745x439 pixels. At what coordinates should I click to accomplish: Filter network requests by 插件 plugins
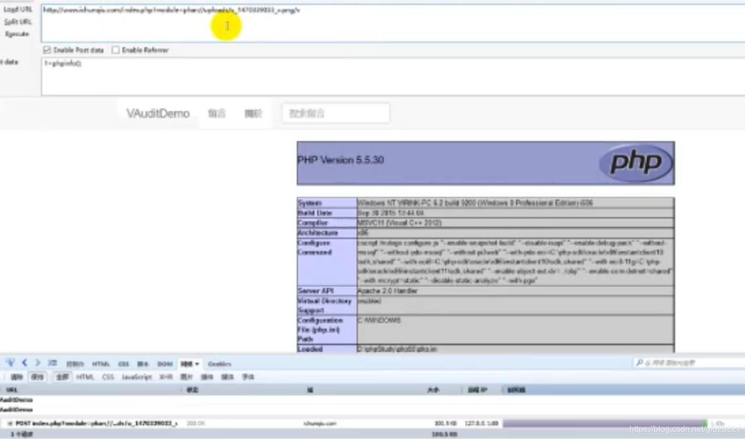pos(207,377)
